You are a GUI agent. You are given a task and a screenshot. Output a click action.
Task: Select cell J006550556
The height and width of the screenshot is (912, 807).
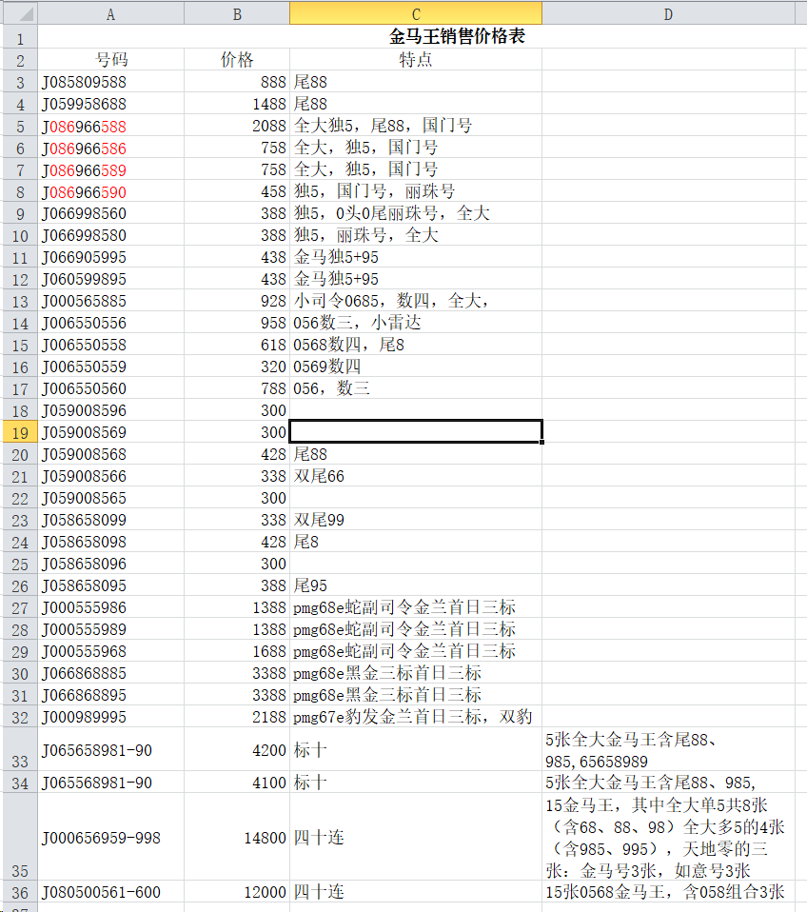tap(111, 323)
